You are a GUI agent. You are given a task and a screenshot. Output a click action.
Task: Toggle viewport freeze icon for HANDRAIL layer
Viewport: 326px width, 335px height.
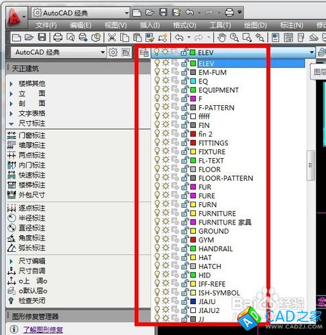point(175,248)
